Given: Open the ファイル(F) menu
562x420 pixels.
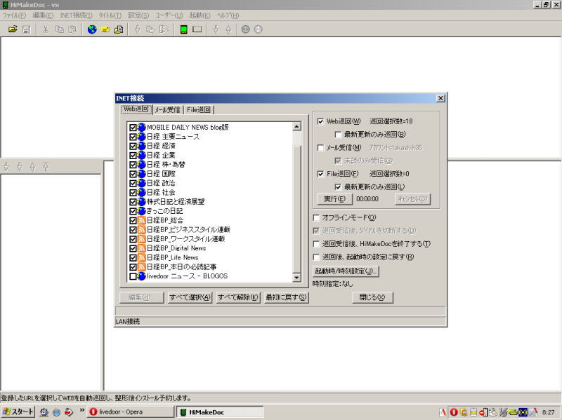Looking at the screenshot, I should [14, 15].
